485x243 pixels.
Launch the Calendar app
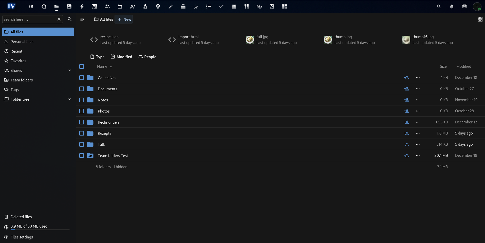click(x=120, y=6)
